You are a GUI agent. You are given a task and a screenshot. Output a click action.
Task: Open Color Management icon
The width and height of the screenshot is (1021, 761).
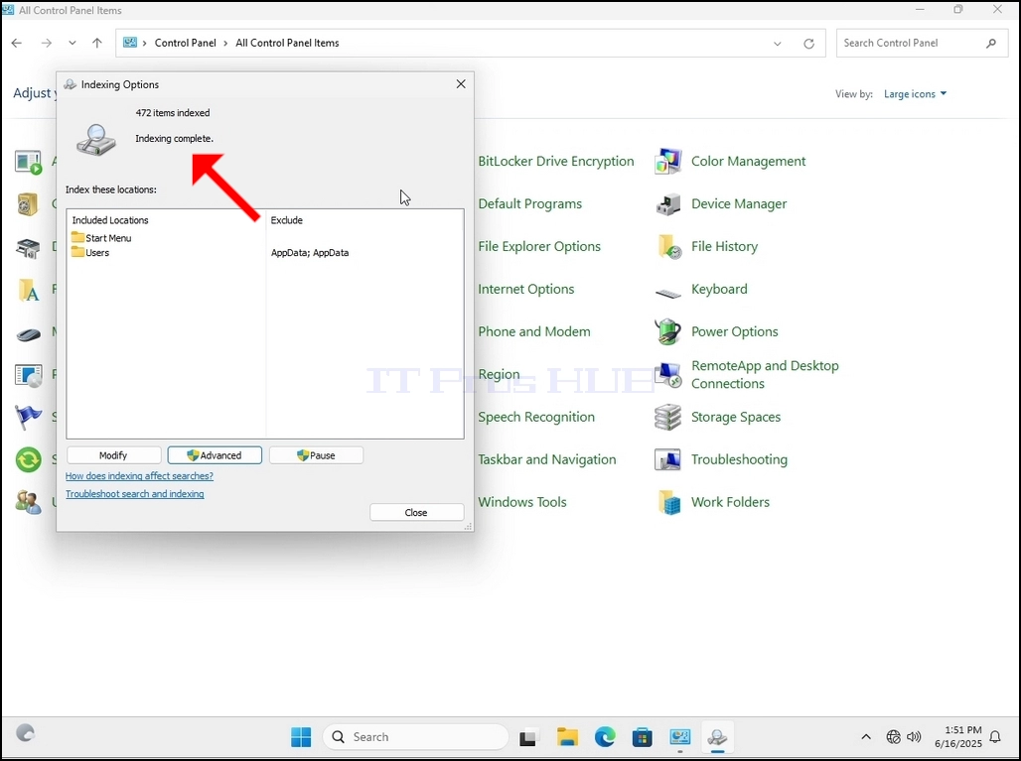tap(668, 162)
